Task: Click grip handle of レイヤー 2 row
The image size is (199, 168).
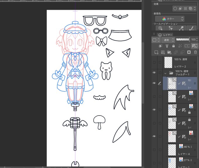Action: [195, 62]
